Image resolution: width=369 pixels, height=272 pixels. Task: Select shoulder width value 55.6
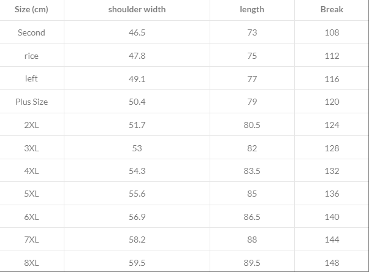click(137, 194)
